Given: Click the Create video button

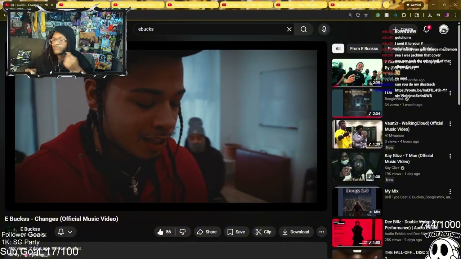Looking at the screenshot, I should pos(403,29).
